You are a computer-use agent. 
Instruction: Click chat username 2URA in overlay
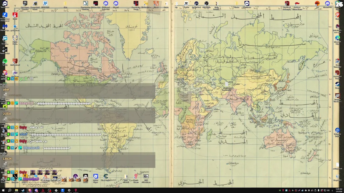pyautogui.click(x=7, y=114)
